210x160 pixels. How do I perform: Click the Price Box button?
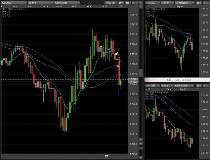click(111, 3)
